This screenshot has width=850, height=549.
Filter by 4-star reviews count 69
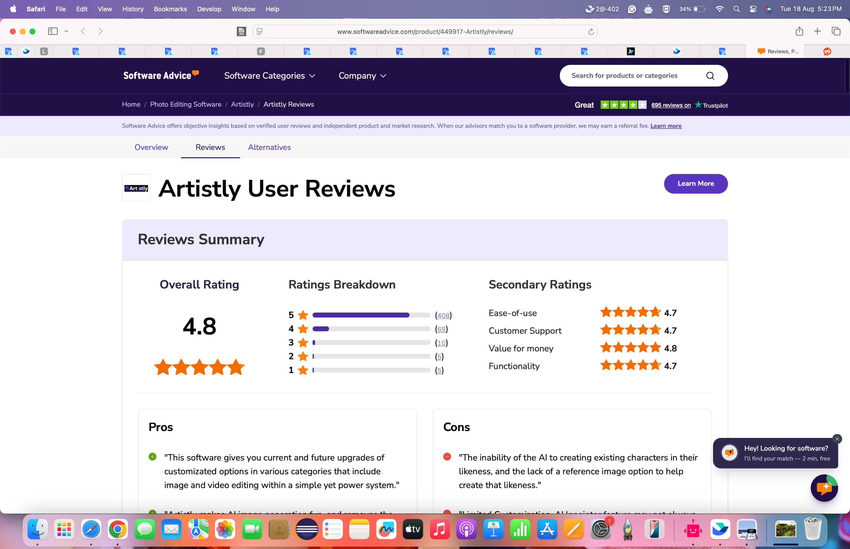(441, 329)
